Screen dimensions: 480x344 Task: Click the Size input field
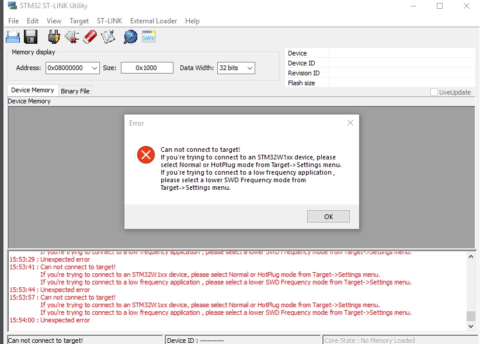(147, 68)
